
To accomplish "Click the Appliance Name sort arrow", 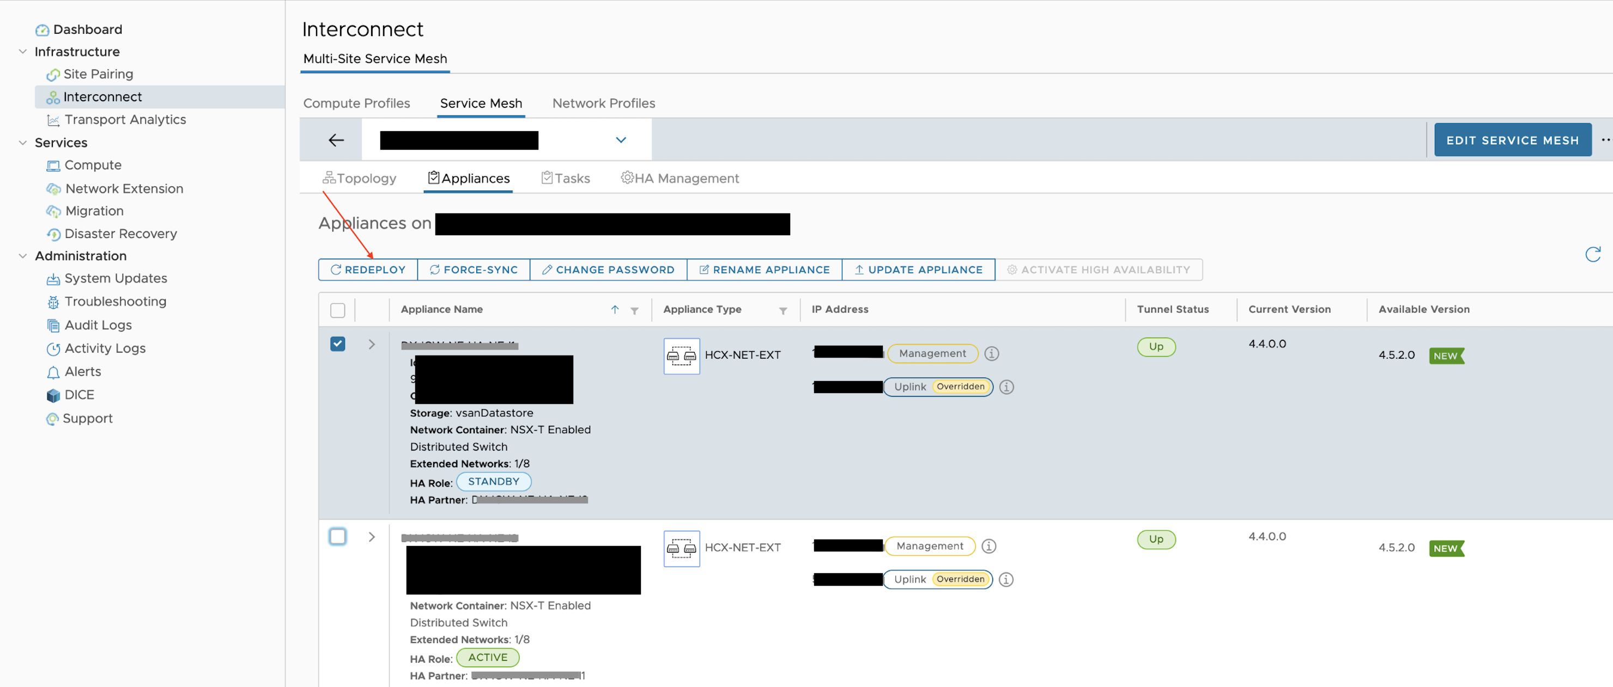I will click(x=615, y=310).
